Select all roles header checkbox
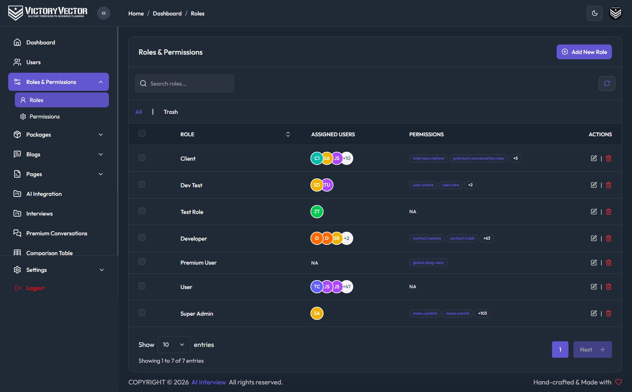This screenshot has height=392, width=632. 142,133
